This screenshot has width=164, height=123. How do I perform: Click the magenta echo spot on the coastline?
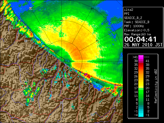pyautogui.click(x=86, y=74)
